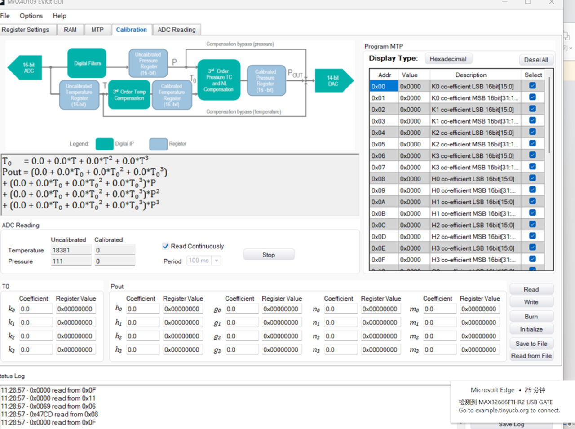Click the Save to File button
The image size is (575, 429).
coord(531,344)
